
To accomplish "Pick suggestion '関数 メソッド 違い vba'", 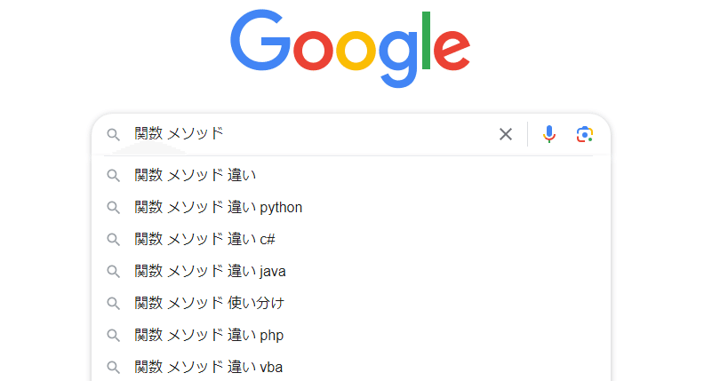I will [350, 368].
